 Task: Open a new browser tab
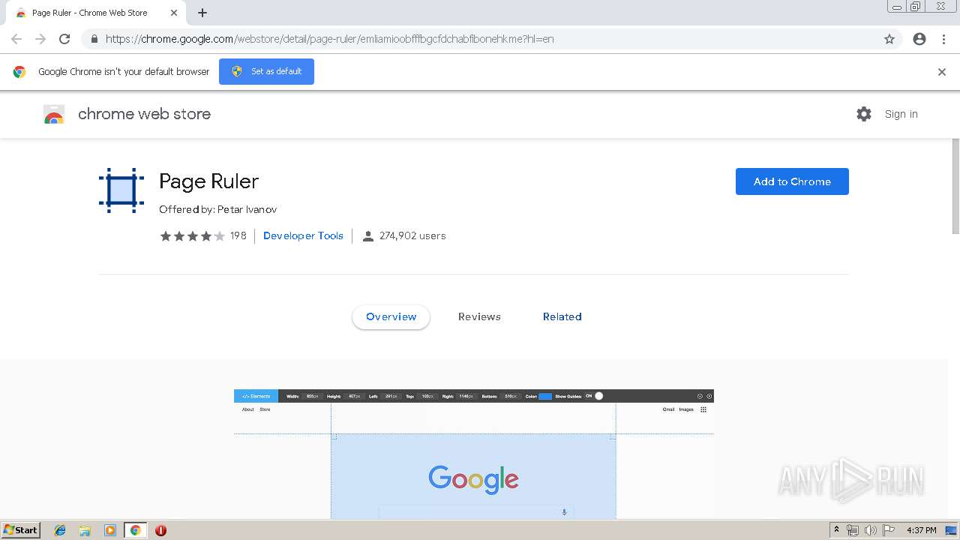202,13
